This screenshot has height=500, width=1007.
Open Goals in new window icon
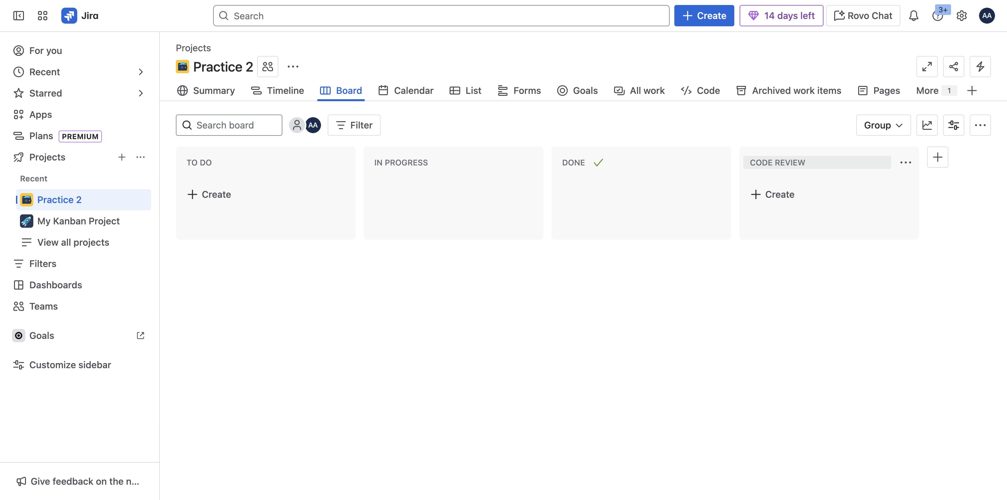pyautogui.click(x=140, y=336)
